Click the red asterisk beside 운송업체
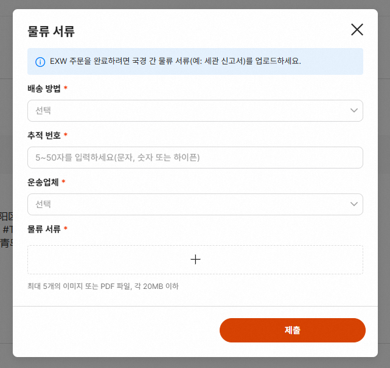The image size is (390, 368). pyautogui.click(x=64, y=182)
